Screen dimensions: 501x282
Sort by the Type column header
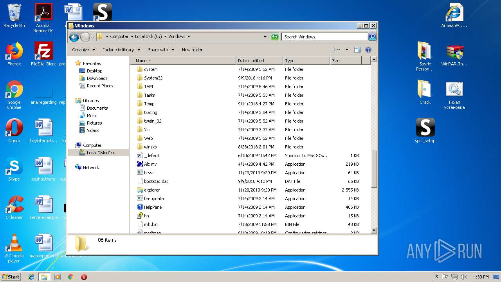coord(306,61)
